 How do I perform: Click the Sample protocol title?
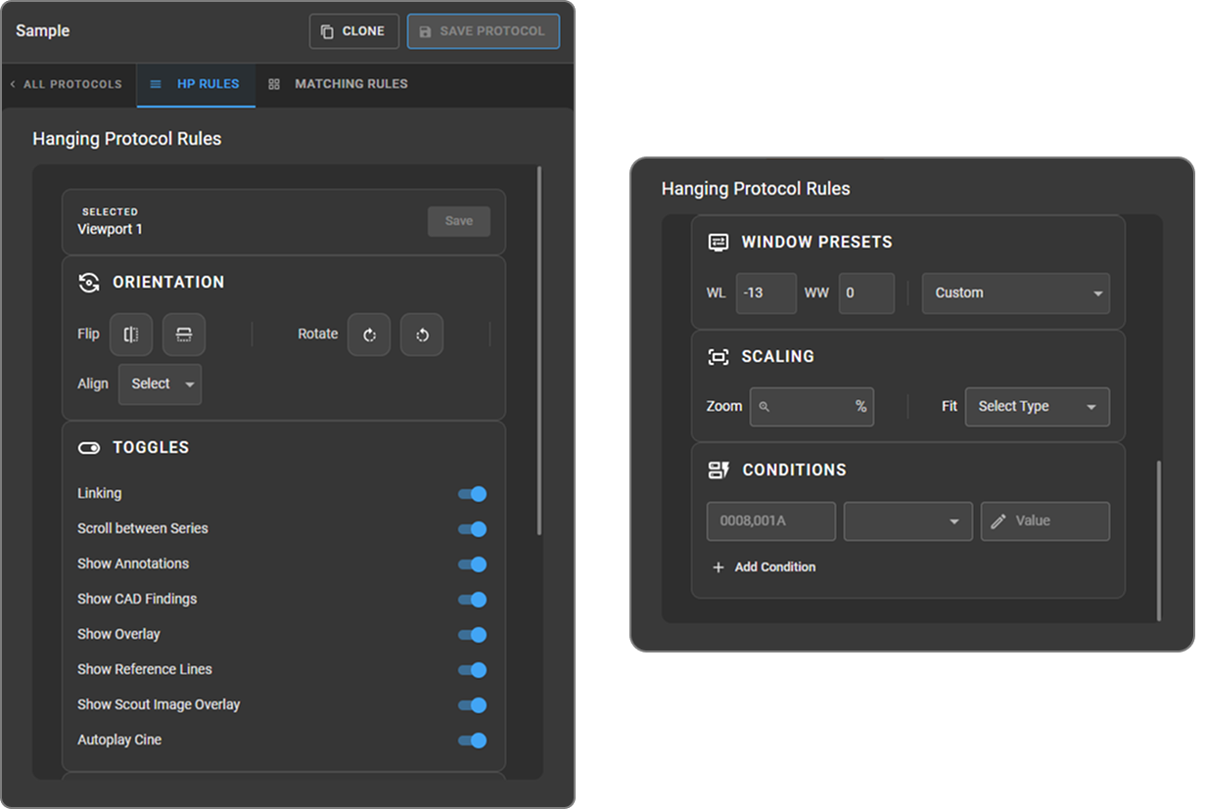pos(43,31)
